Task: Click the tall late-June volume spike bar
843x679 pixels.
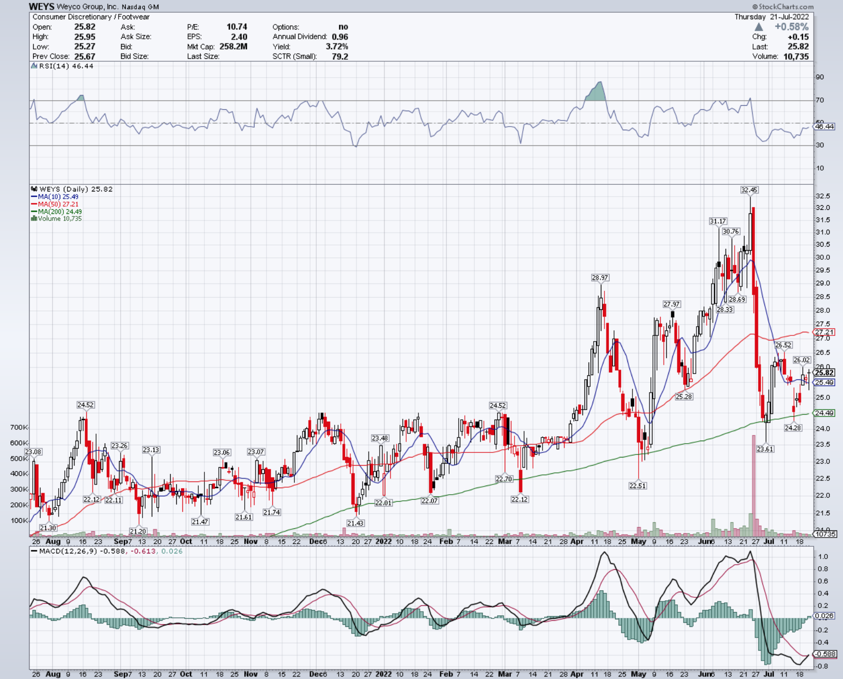Action: (754, 485)
